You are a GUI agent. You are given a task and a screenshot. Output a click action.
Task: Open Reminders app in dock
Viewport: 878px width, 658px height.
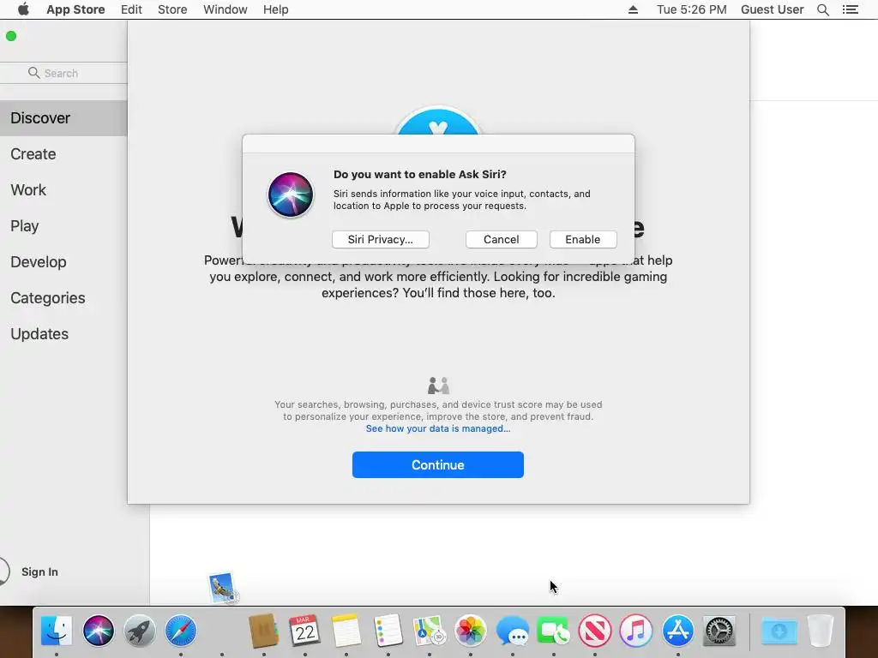point(388,631)
